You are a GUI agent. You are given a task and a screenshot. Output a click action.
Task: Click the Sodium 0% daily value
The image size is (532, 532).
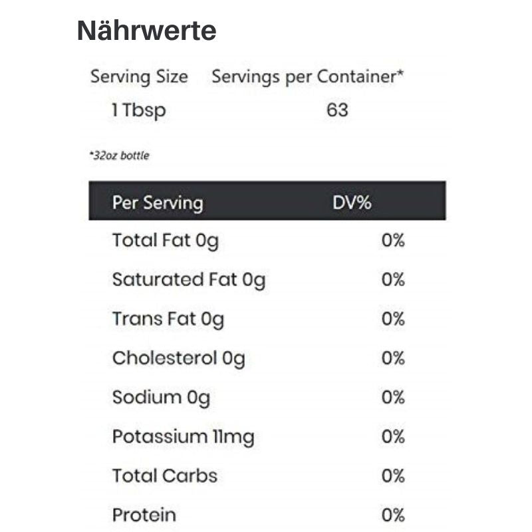393,397
